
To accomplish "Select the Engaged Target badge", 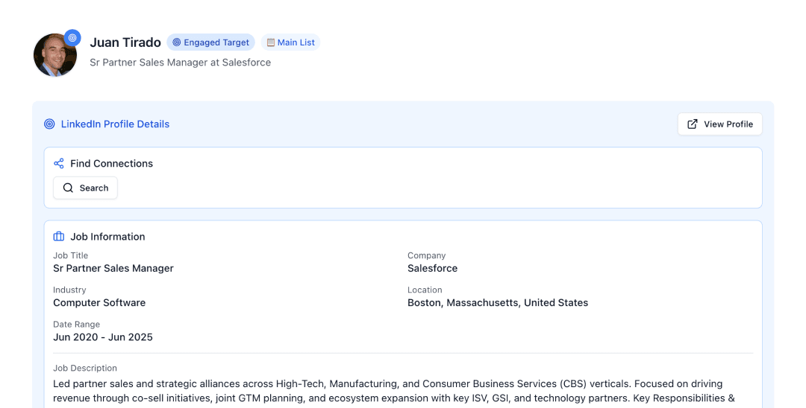I will (x=210, y=42).
